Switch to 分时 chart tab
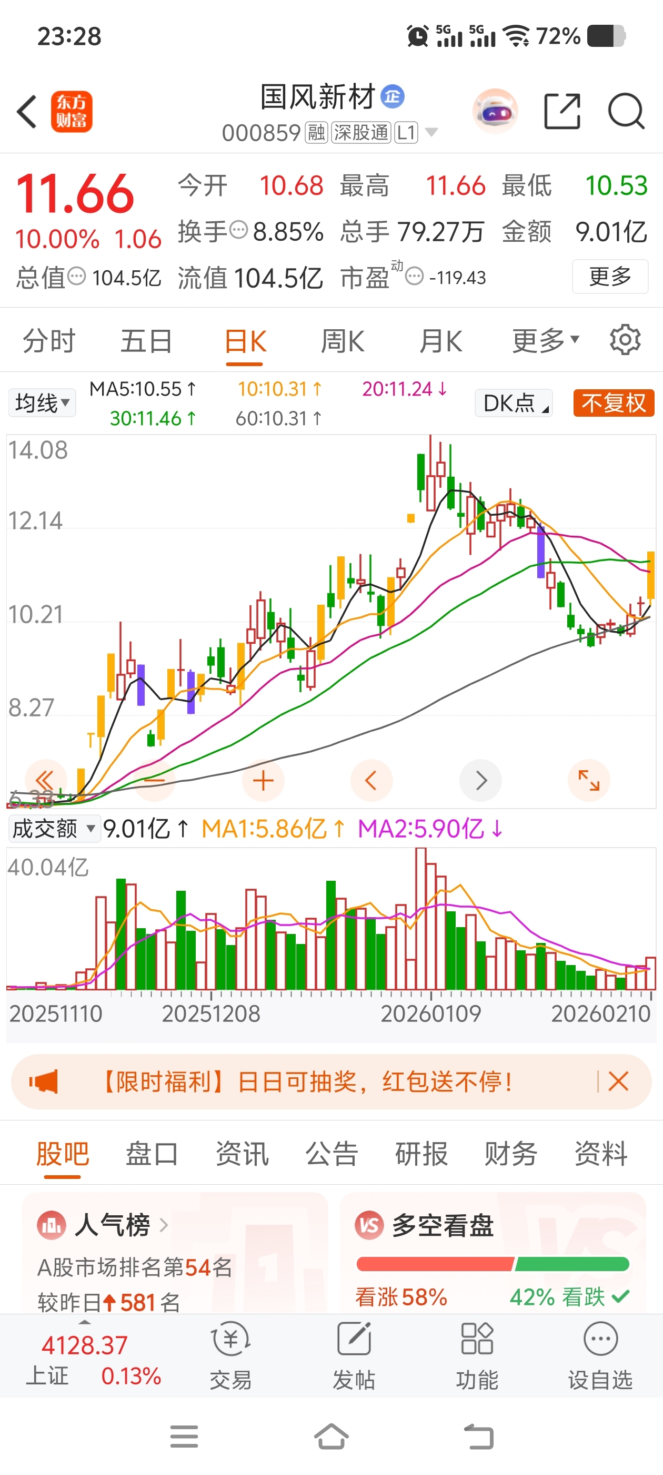Viewport: 663px width, 1475px height. click(49, 341)
